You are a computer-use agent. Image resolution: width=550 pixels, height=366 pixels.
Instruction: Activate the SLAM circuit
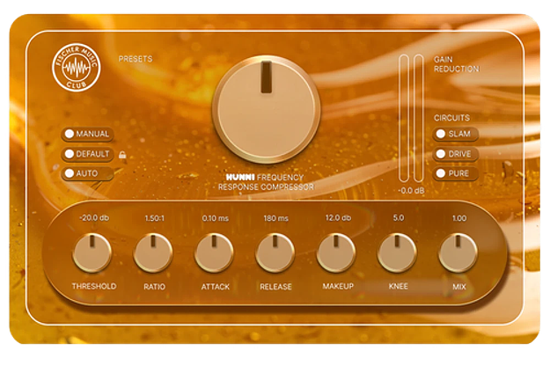(455, 134)
